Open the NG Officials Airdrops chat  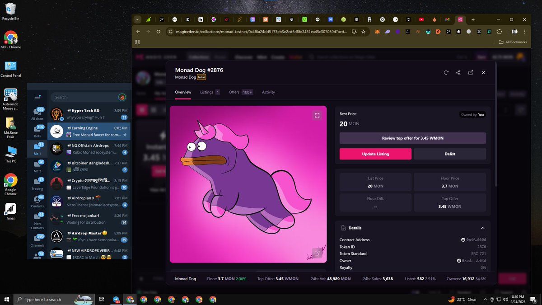(x=89, y=149)
